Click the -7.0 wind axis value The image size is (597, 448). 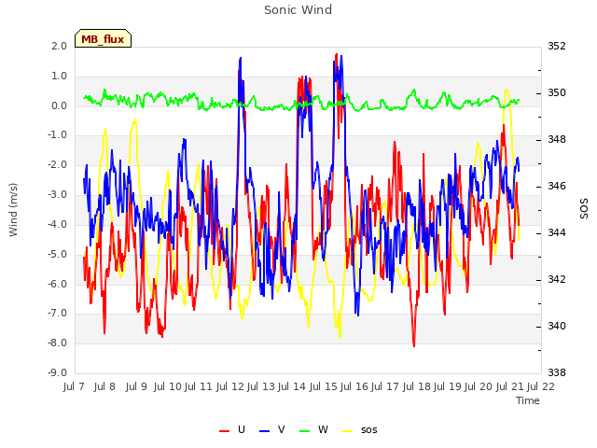(57, 314)
